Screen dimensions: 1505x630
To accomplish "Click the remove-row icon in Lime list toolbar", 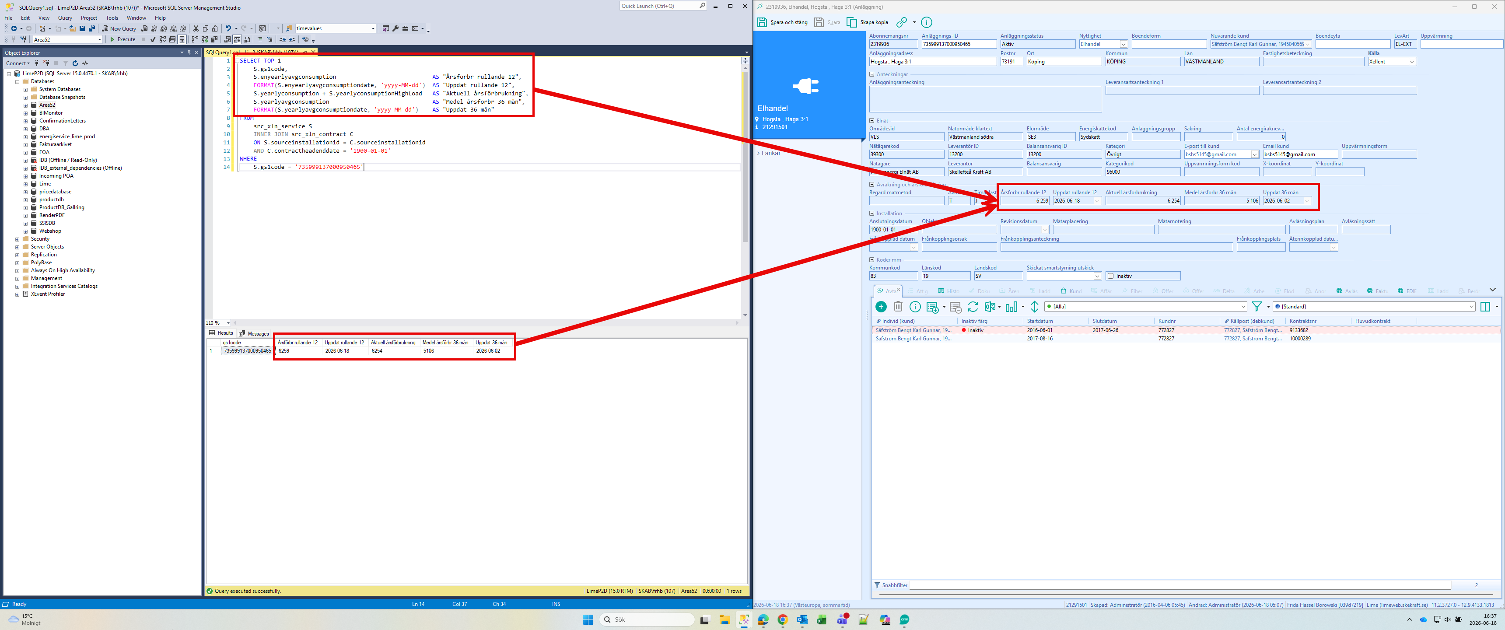I will click(955, 307).
